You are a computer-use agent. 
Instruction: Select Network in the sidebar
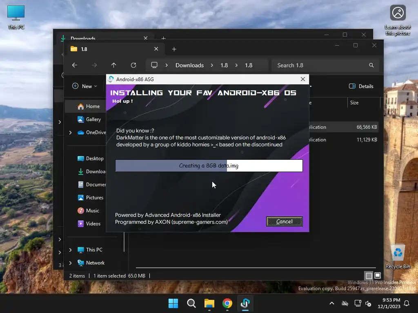91,263
